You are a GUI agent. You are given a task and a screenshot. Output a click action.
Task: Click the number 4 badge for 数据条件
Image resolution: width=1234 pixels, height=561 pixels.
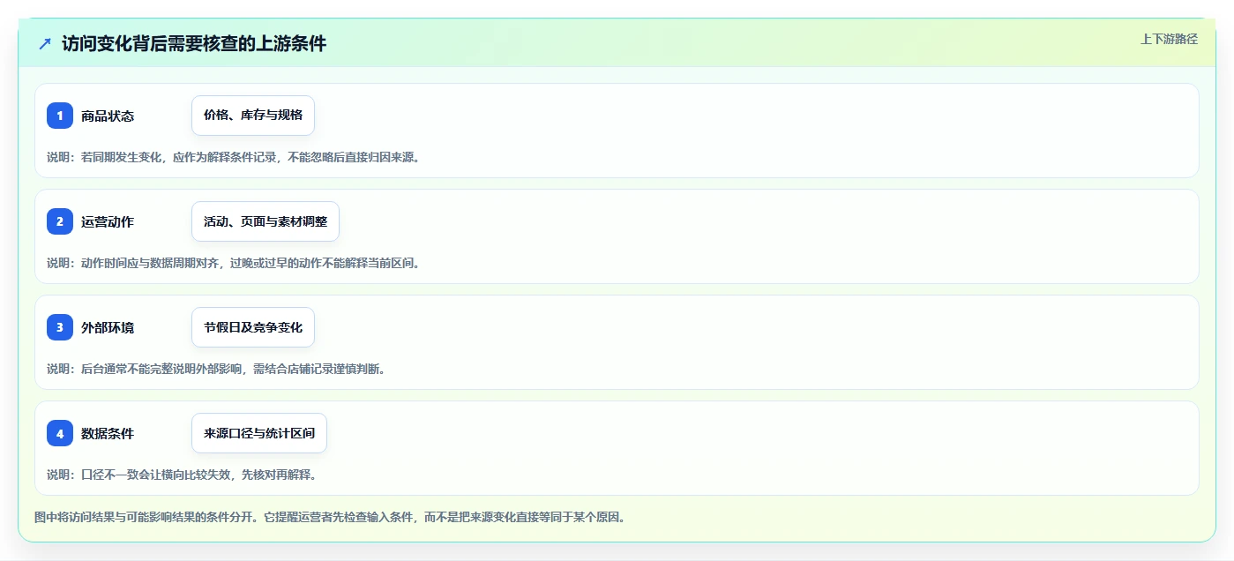pyautogui.click(x=60, y=433)
